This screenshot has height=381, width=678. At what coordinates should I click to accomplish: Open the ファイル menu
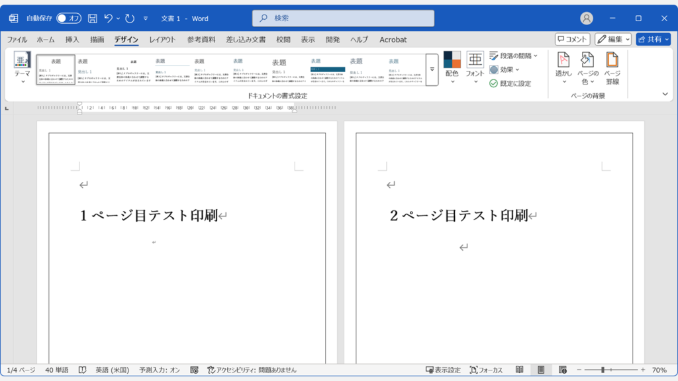[x=17, y=40]
